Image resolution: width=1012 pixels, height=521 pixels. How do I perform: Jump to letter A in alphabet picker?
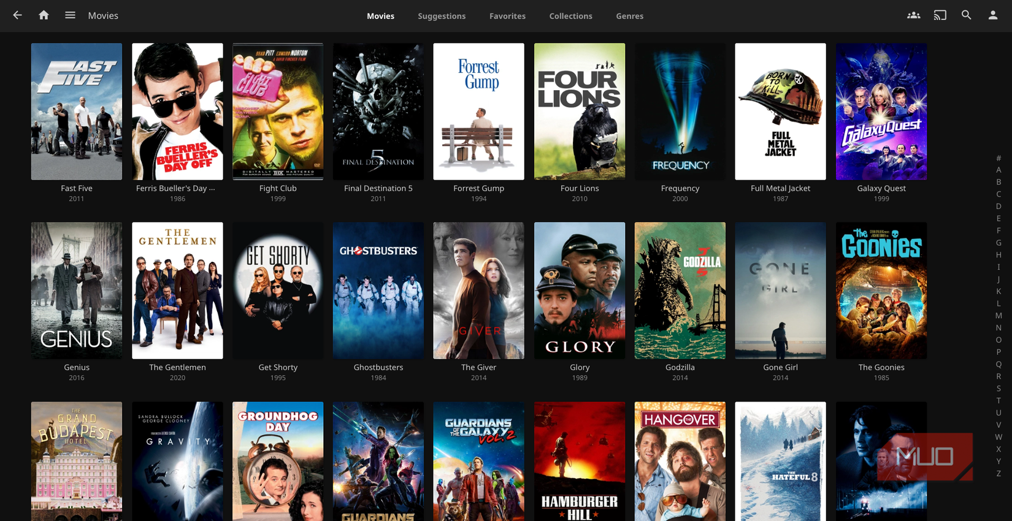click(x=999, y=170)
